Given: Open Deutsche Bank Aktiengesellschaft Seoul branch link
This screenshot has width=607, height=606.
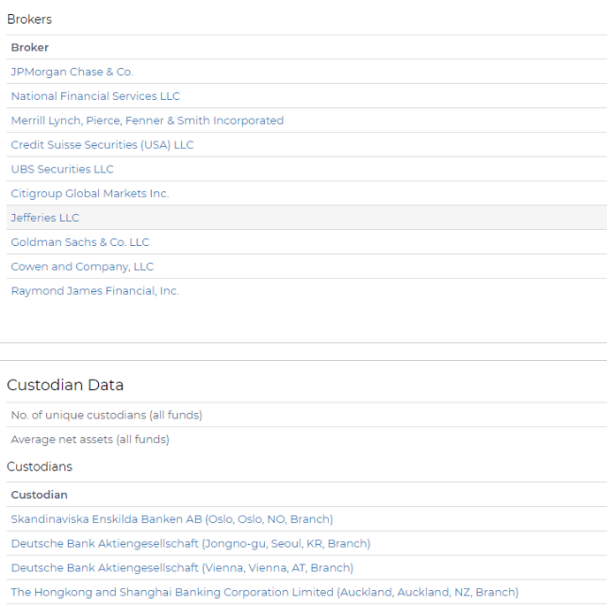Looking at the screenshot, I should pyautogui.click(x=191, y=543).
